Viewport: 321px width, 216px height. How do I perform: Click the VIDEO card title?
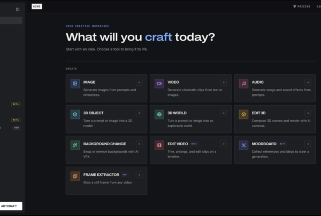coord(173,82)
